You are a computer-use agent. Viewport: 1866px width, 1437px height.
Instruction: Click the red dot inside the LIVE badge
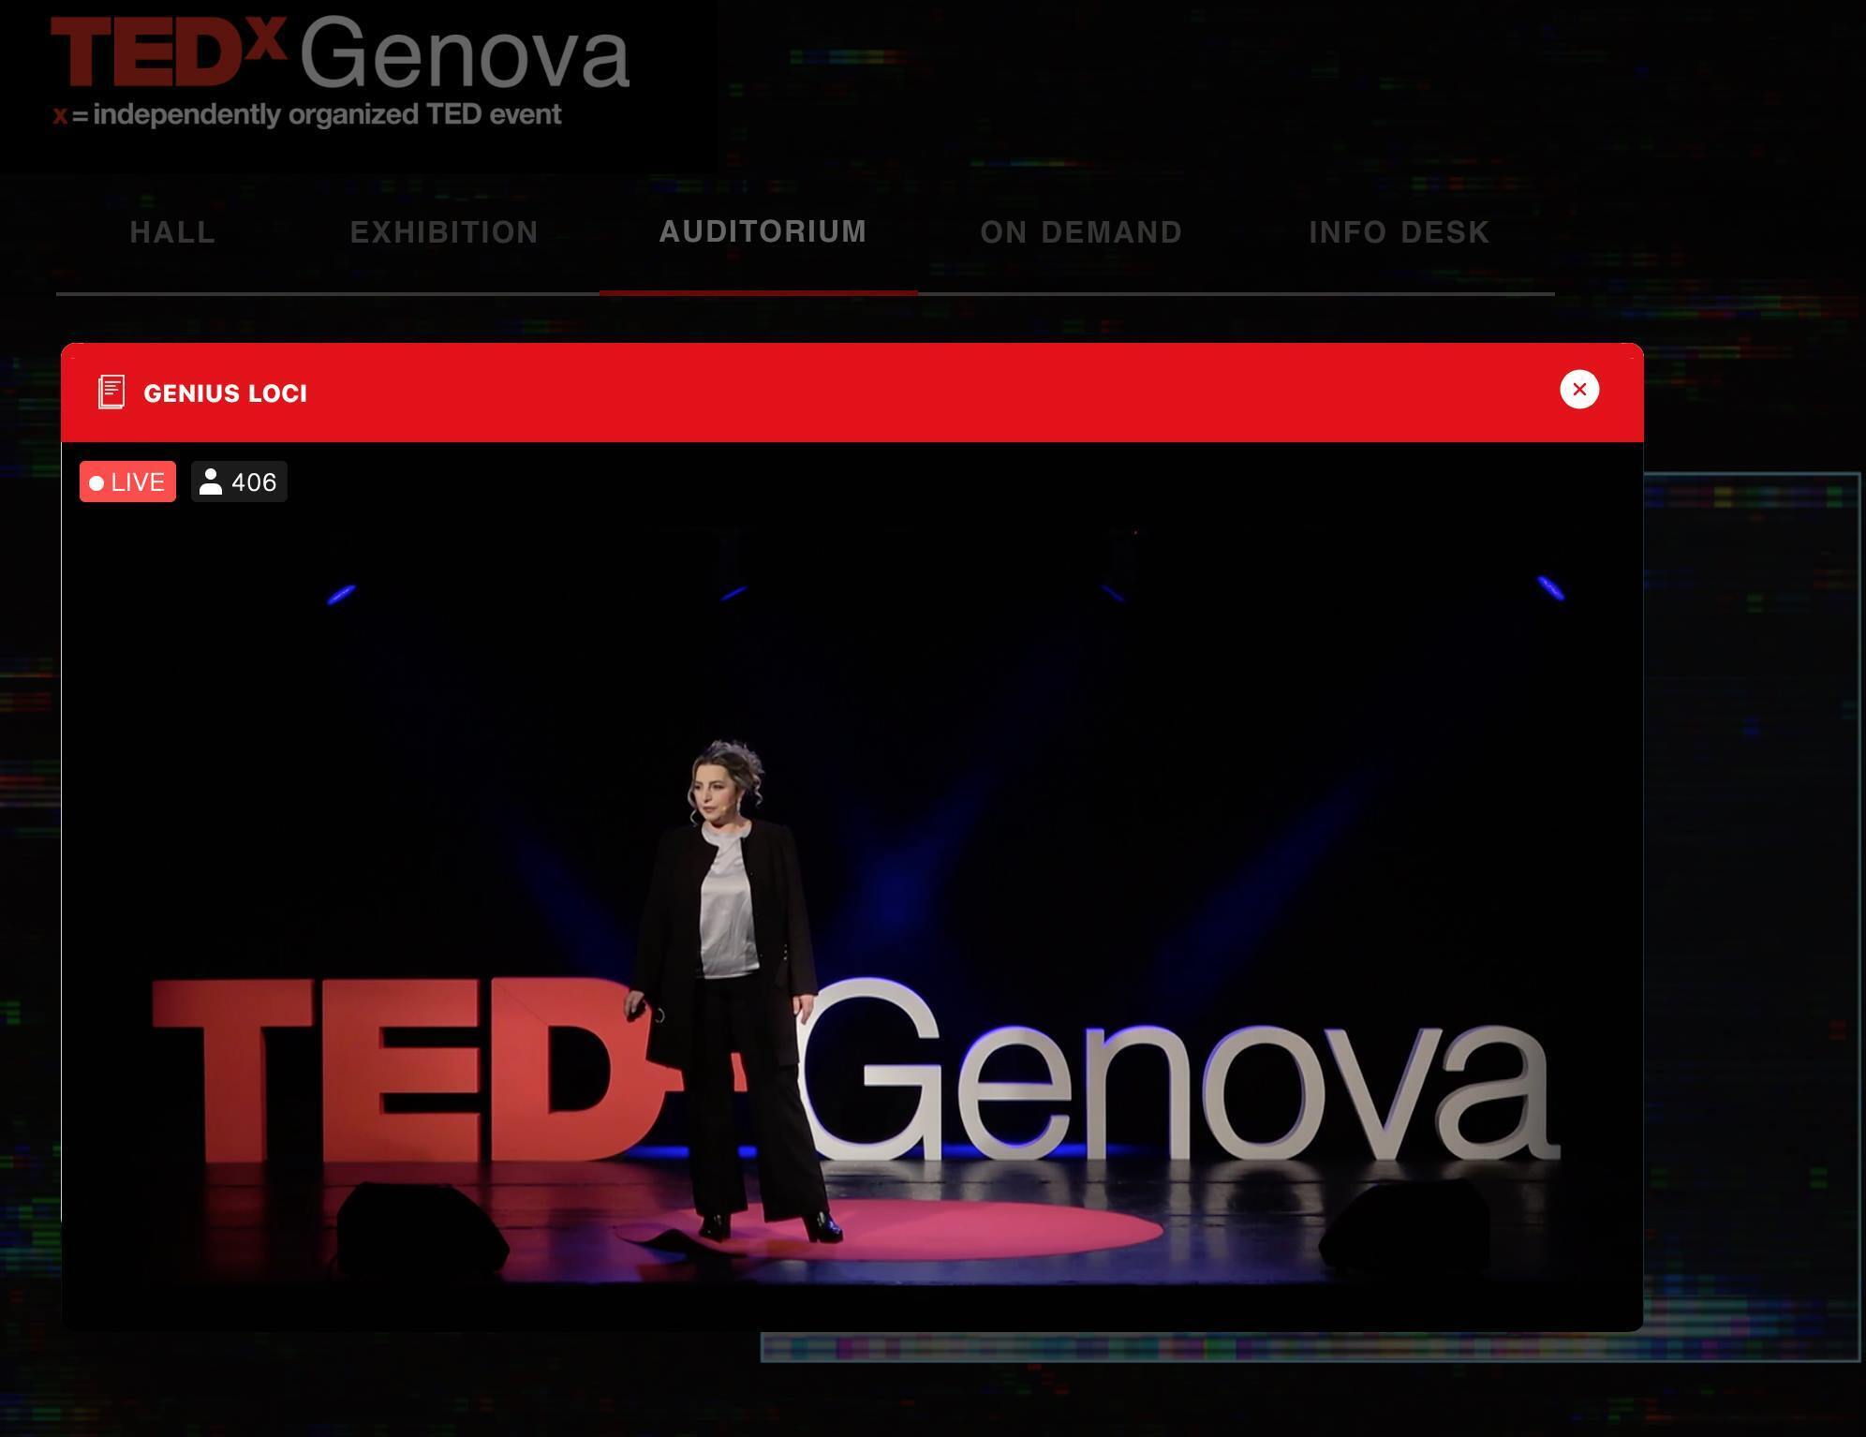pos(96,481)
